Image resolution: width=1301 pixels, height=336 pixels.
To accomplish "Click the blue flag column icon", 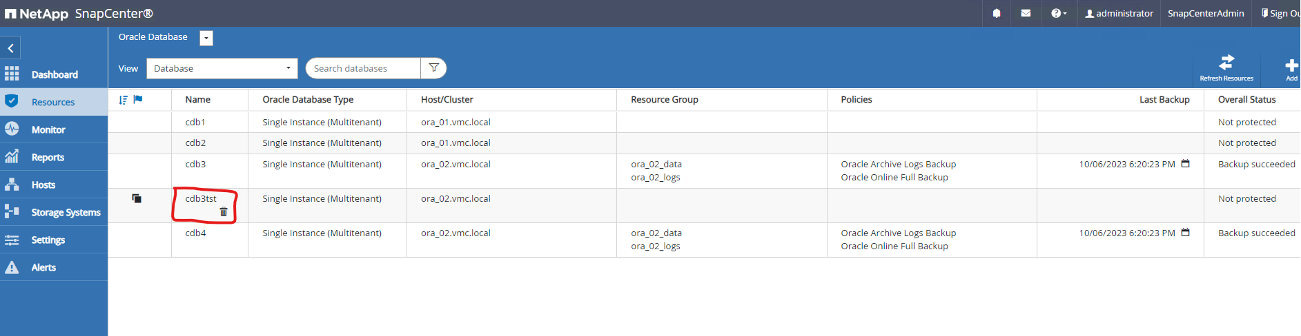I will point(138,100).
